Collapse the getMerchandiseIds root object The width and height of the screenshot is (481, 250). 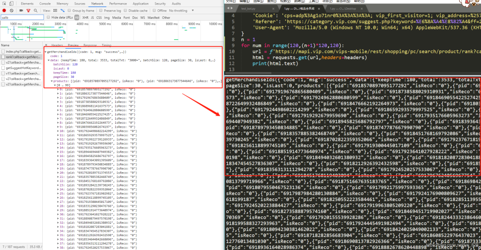(x=46, y=52)
